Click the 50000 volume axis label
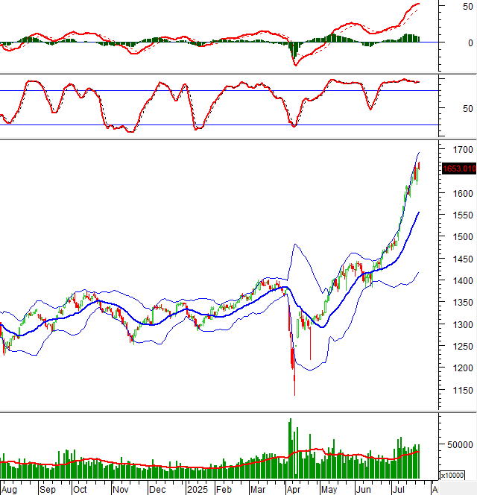This screenshot has width=477, height=495. point(460,445)
